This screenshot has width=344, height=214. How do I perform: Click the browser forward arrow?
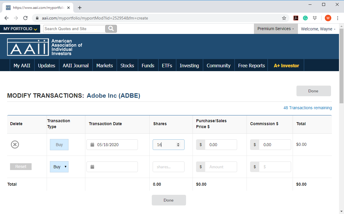[x=16, y=18]
